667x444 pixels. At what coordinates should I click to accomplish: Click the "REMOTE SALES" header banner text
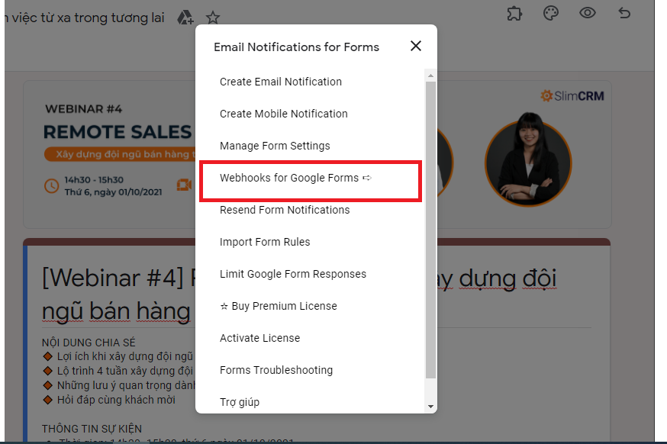[118, 132]
